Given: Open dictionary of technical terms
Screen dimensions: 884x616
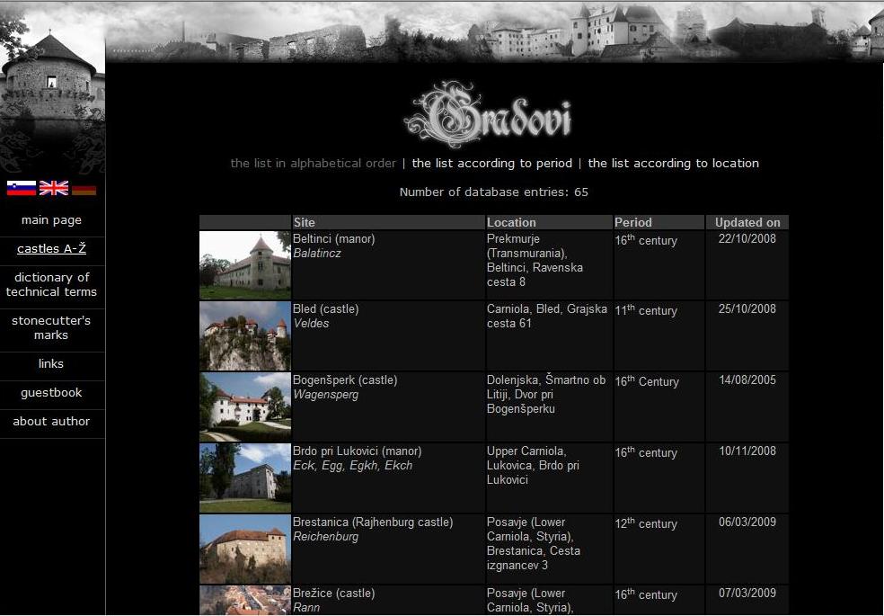Looking at the screenshot, I should [51, 285].
